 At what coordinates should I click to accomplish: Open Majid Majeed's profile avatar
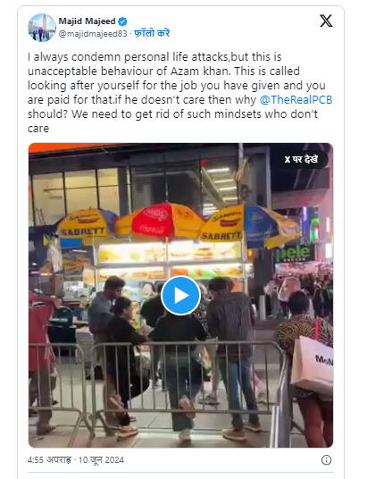[x=41, y=28]
